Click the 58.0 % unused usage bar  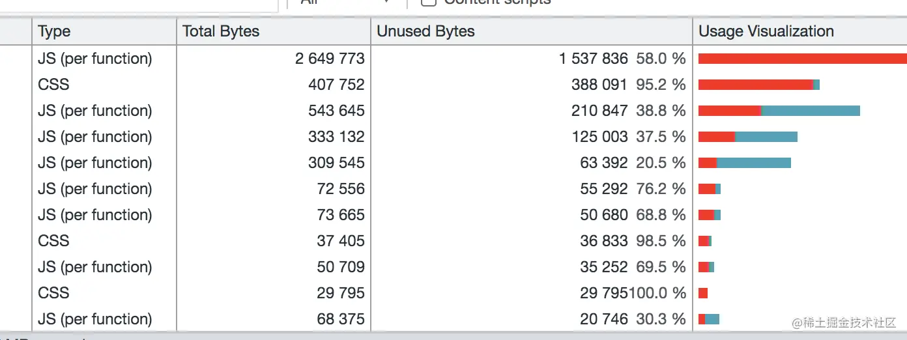(x=801, y=59)
